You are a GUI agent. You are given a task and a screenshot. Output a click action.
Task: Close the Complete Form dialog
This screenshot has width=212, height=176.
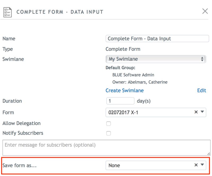coord(205,11)
